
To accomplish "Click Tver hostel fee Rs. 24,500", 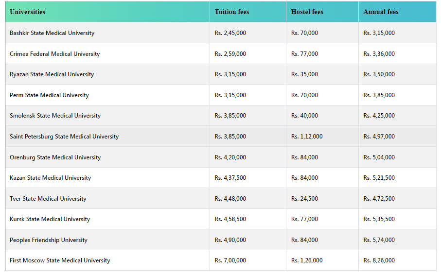I will point(304,199).
